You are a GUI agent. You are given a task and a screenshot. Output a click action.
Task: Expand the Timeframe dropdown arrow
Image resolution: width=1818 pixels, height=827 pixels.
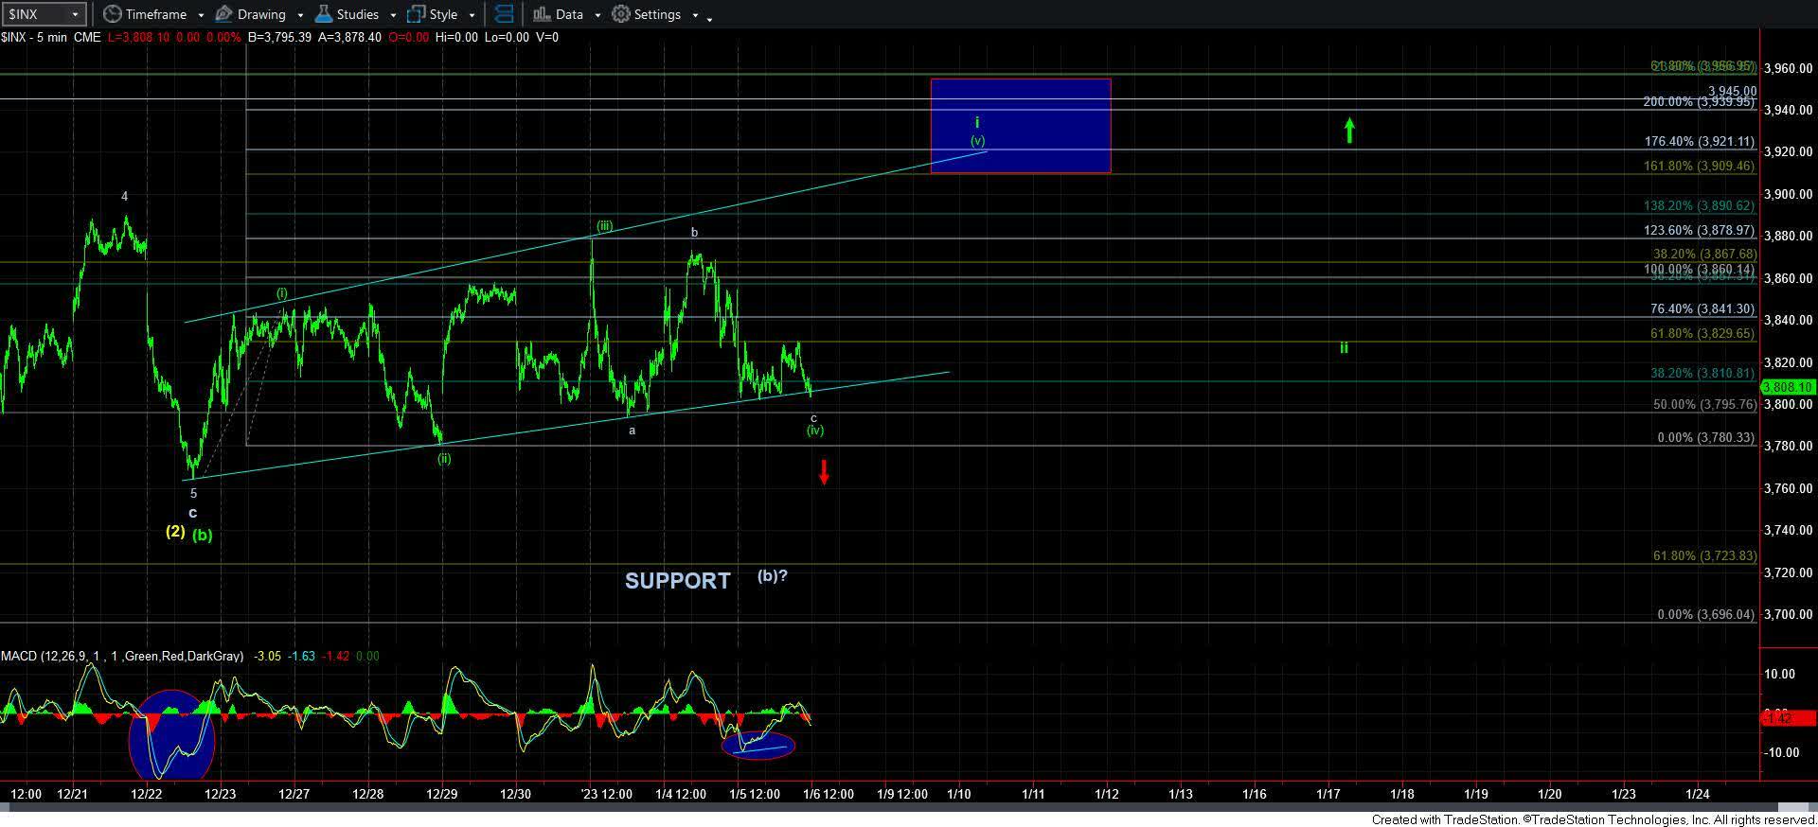click(x=201, y=15)
